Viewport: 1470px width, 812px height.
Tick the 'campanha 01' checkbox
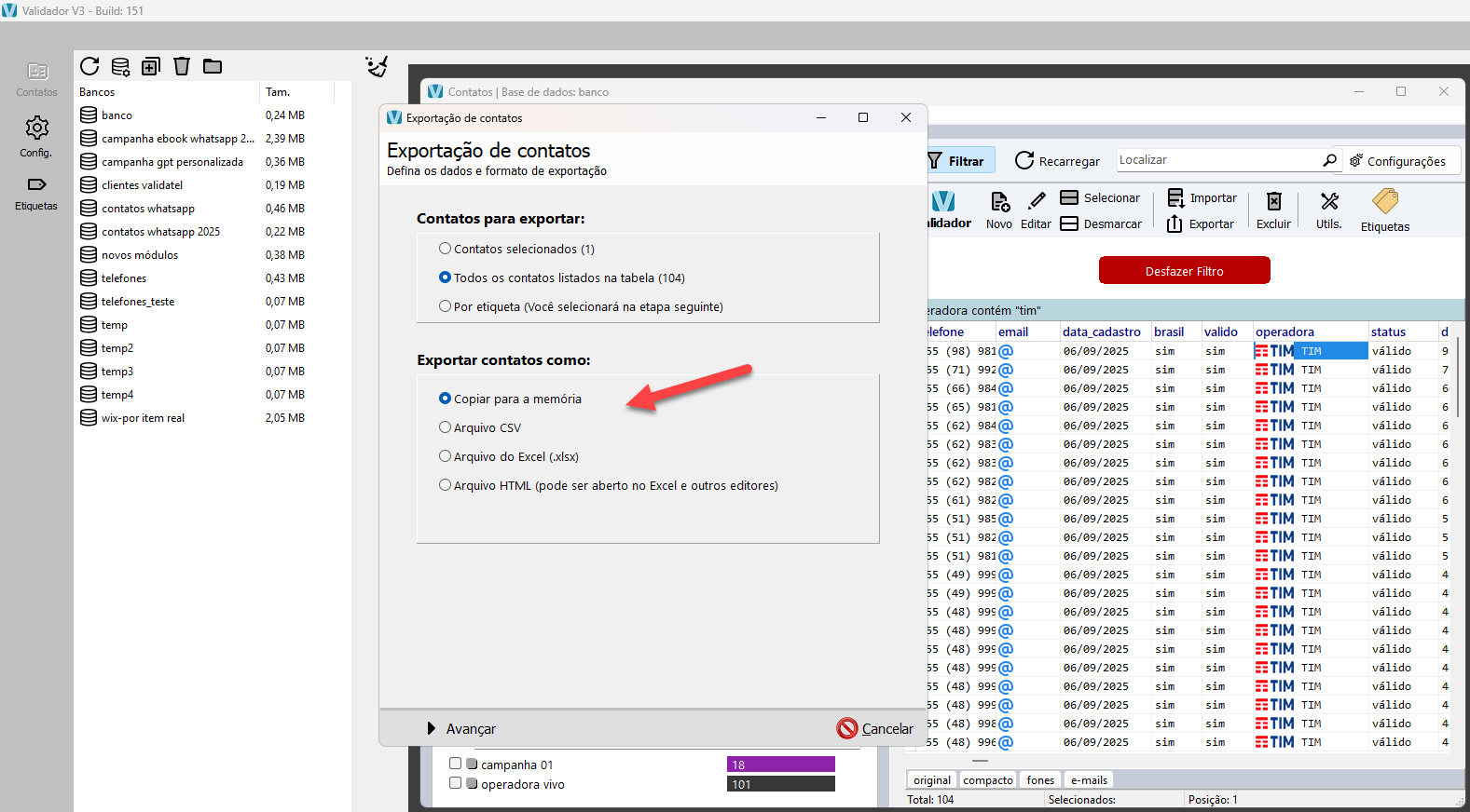coord(456,764)
